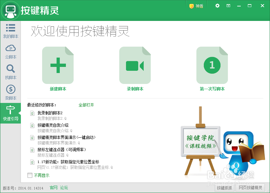This screenshot has width=270, height=193.
Task: Expand the window dropdown arrow in title bar
Action: tap(229, 5)
